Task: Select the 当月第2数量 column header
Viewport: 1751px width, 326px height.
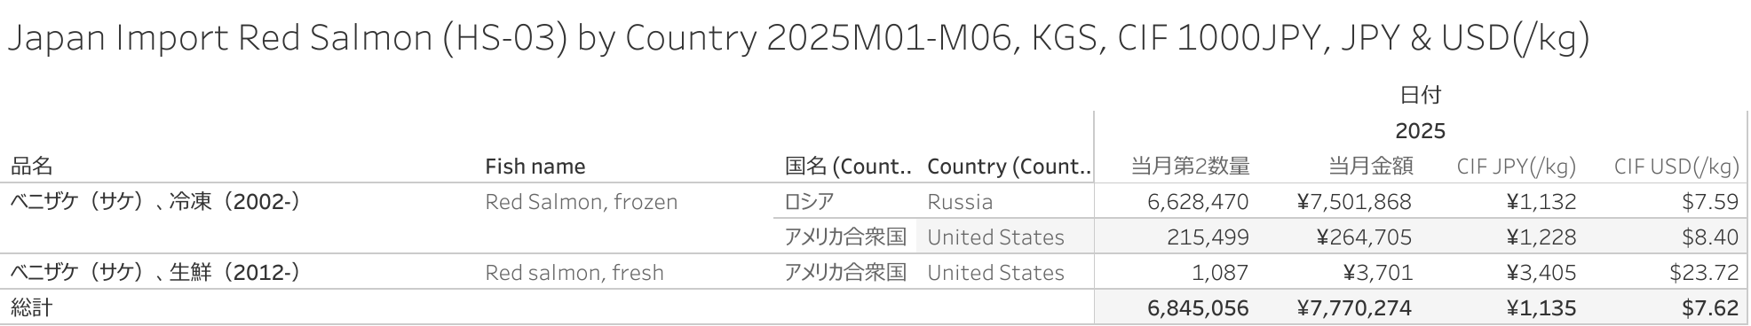Action: tap(1190, 167)
